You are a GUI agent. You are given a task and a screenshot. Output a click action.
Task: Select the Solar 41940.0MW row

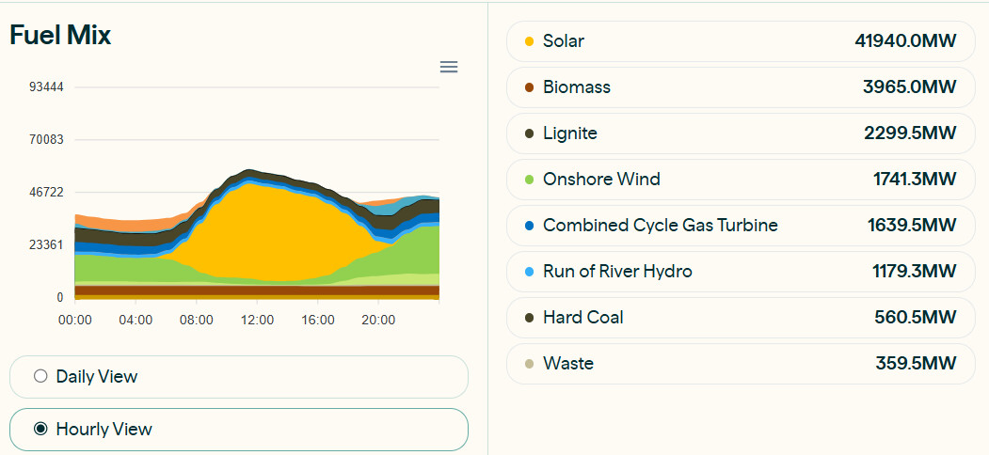click(742, 41)
